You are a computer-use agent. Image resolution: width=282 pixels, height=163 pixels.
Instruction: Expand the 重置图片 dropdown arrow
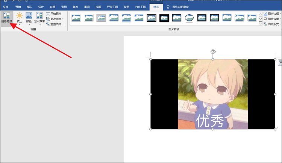(64, 24)
